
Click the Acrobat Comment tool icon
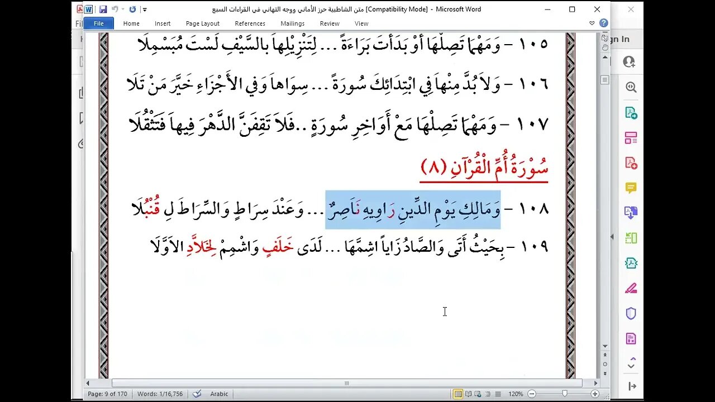click(x=631, y=188)
